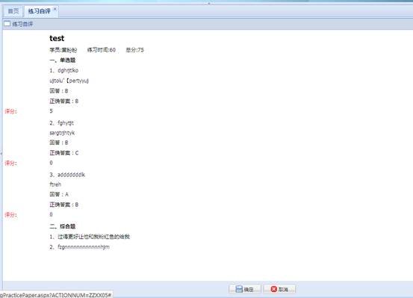Click the first red 评分 label
The height and width of the screenshot is (298, 413).
(x=10, y=111)
